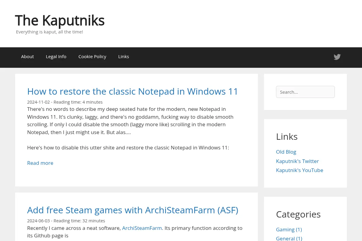The image size is (362, 241).
Task: Click tagline Everything is kaput, all the time!
Action: coord(49,32)
